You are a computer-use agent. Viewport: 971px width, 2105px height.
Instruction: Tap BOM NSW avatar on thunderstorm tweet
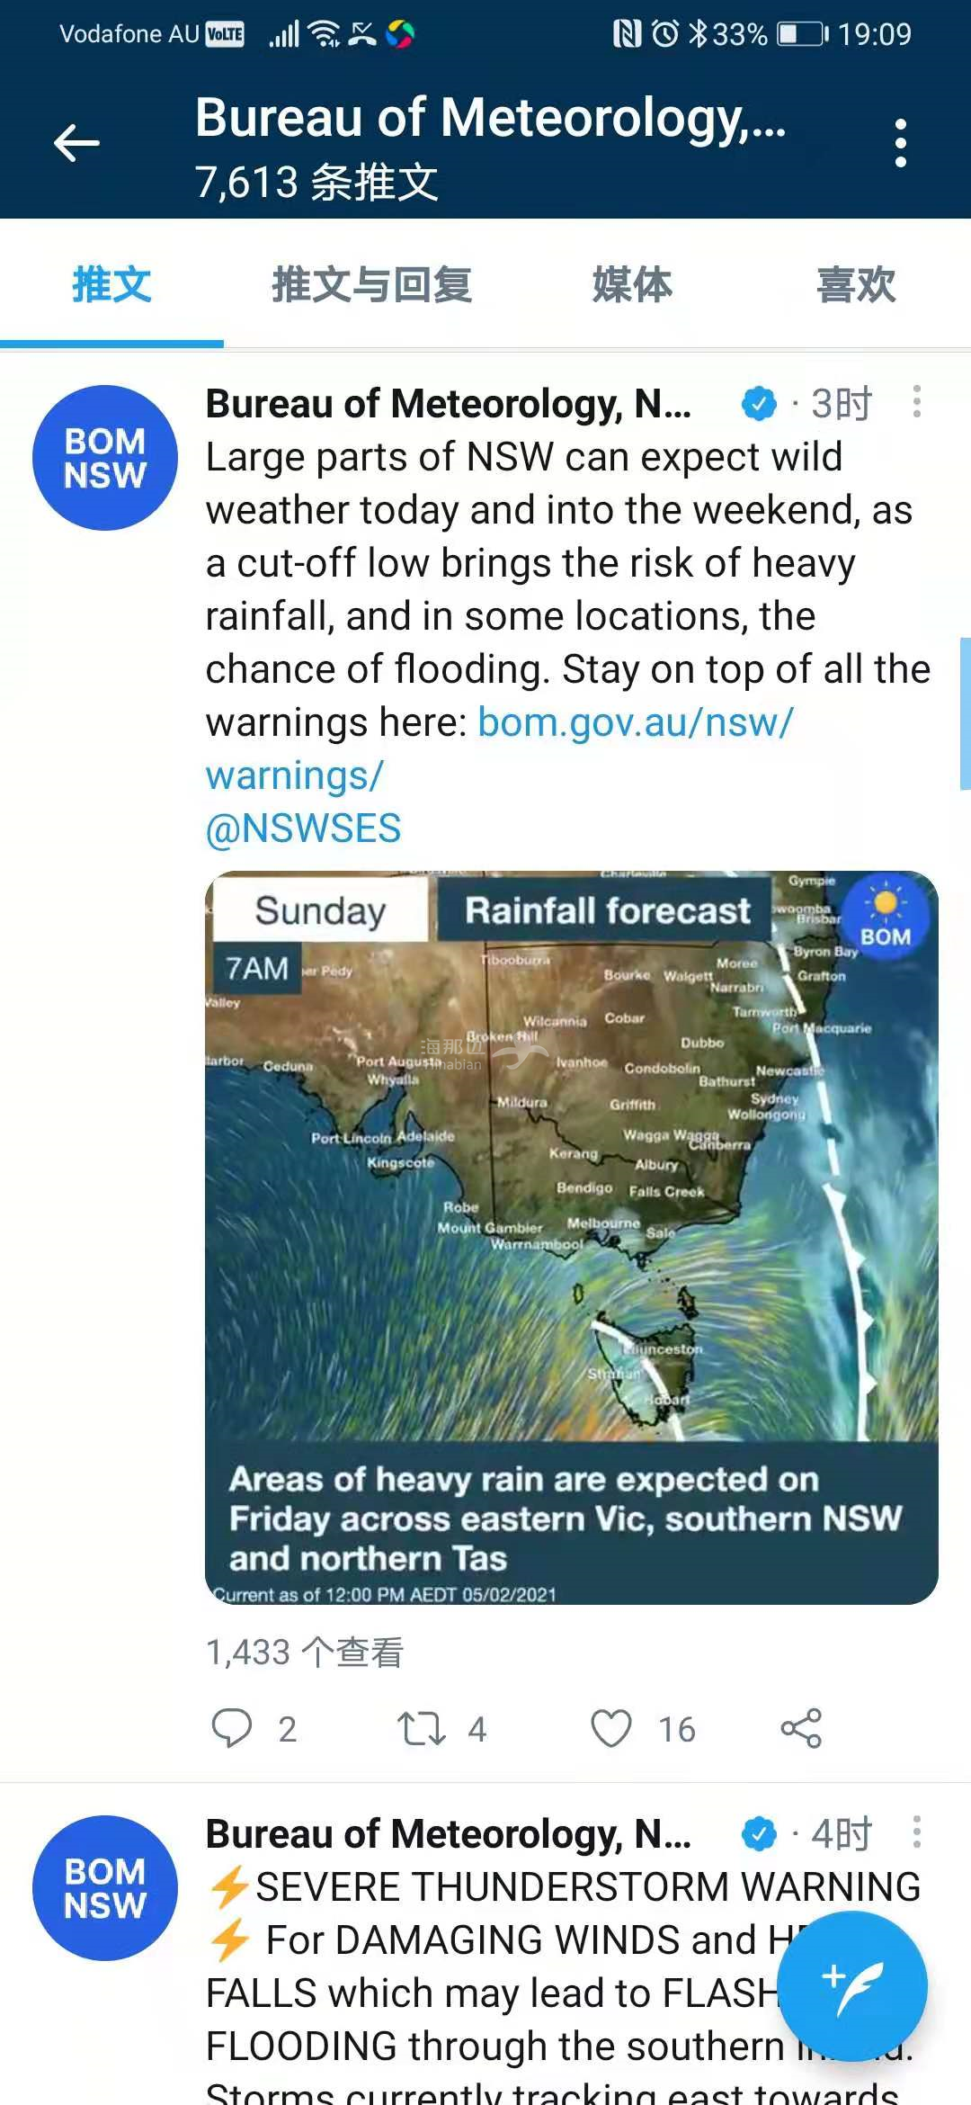point(105,1888)
